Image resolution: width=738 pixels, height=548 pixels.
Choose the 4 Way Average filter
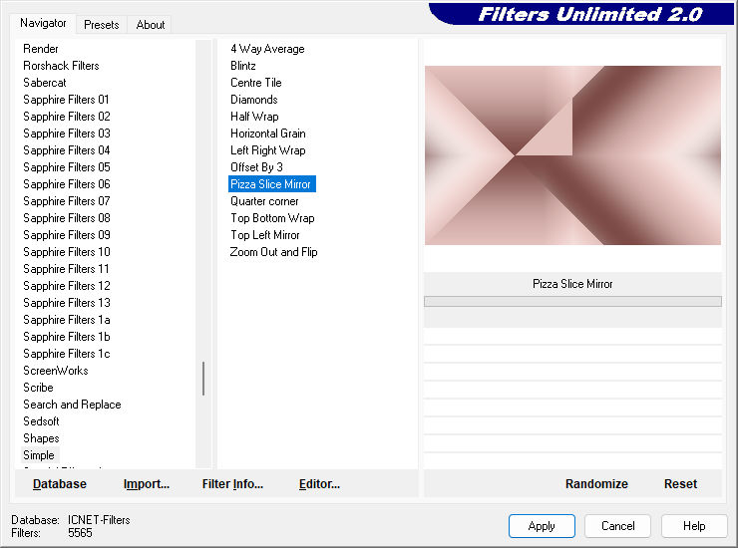point(267,49)
